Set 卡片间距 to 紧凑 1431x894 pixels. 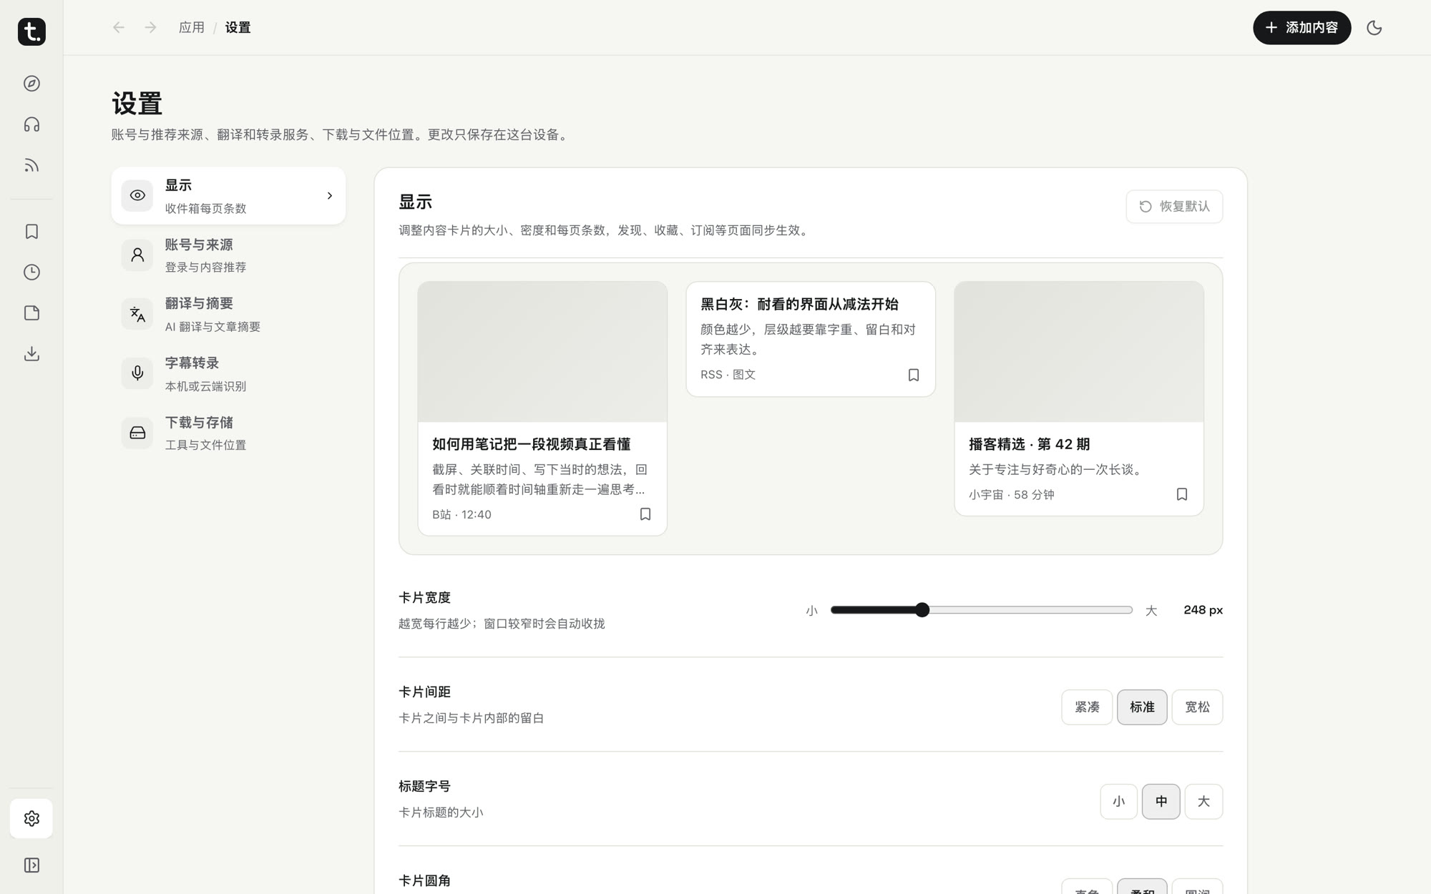point(1087,707)
